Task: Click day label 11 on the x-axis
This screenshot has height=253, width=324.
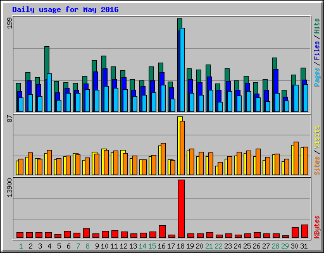Action: pyautogui.click(x=114, y=246)
